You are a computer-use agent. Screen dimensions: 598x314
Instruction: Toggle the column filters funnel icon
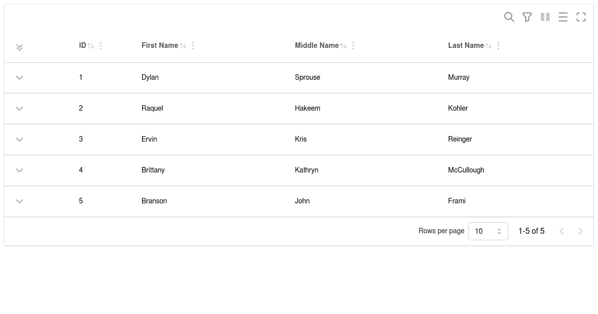tap(527, 17)
